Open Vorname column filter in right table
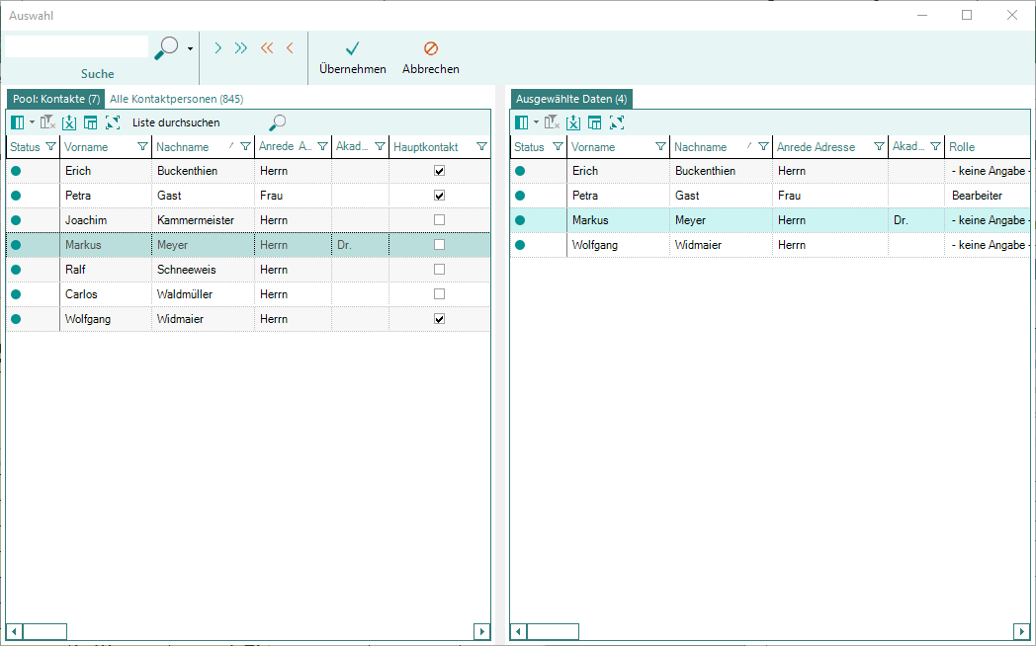Screen dimensions: 1036x646 (660, 146)
